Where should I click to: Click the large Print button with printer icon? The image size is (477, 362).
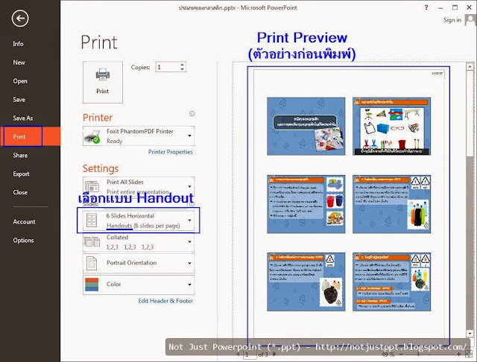pyautogui.click(x=103, y=83)
